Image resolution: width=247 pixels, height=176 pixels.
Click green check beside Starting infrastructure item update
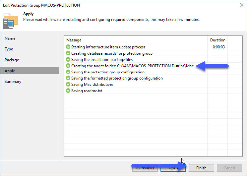click(x=68, y=47)
